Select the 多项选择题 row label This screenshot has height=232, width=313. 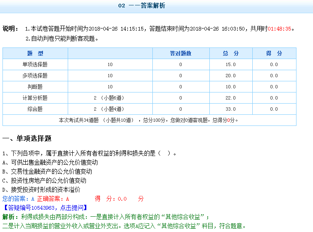click(35, 76)
